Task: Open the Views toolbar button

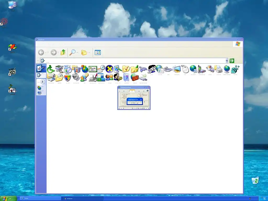Action: tap(98, 52)
